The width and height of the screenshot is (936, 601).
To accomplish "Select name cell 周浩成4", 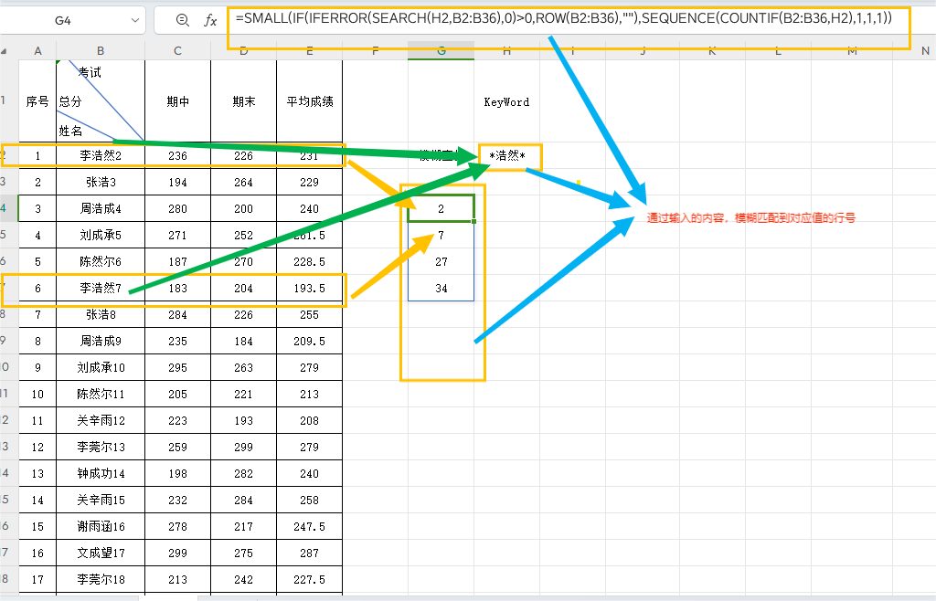I will coord(101,208).
